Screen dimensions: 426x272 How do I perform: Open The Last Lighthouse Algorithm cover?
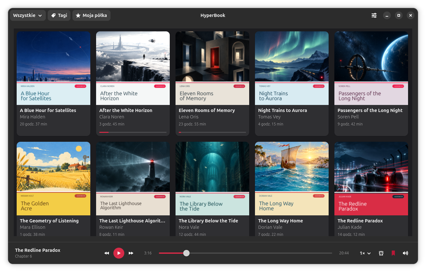coord(133,179)
